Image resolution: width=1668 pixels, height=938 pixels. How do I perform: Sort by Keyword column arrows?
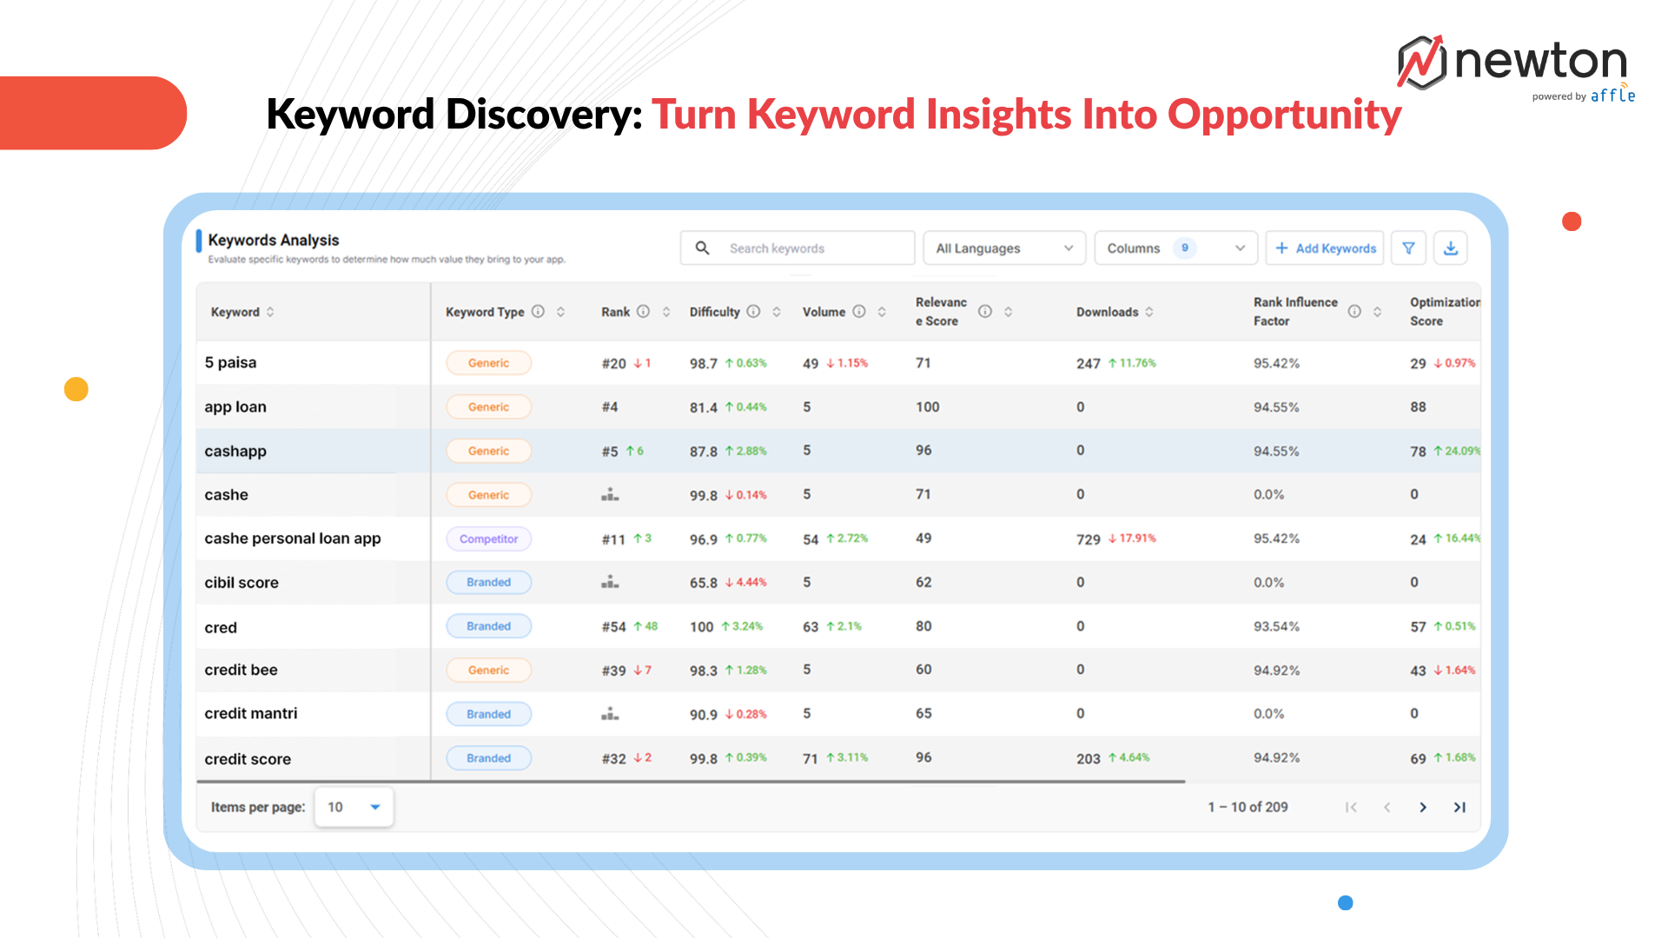[x=270, y=312]
